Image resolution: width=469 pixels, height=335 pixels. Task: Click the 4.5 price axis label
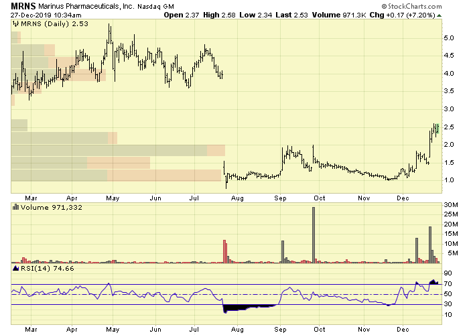pos(449,56)
